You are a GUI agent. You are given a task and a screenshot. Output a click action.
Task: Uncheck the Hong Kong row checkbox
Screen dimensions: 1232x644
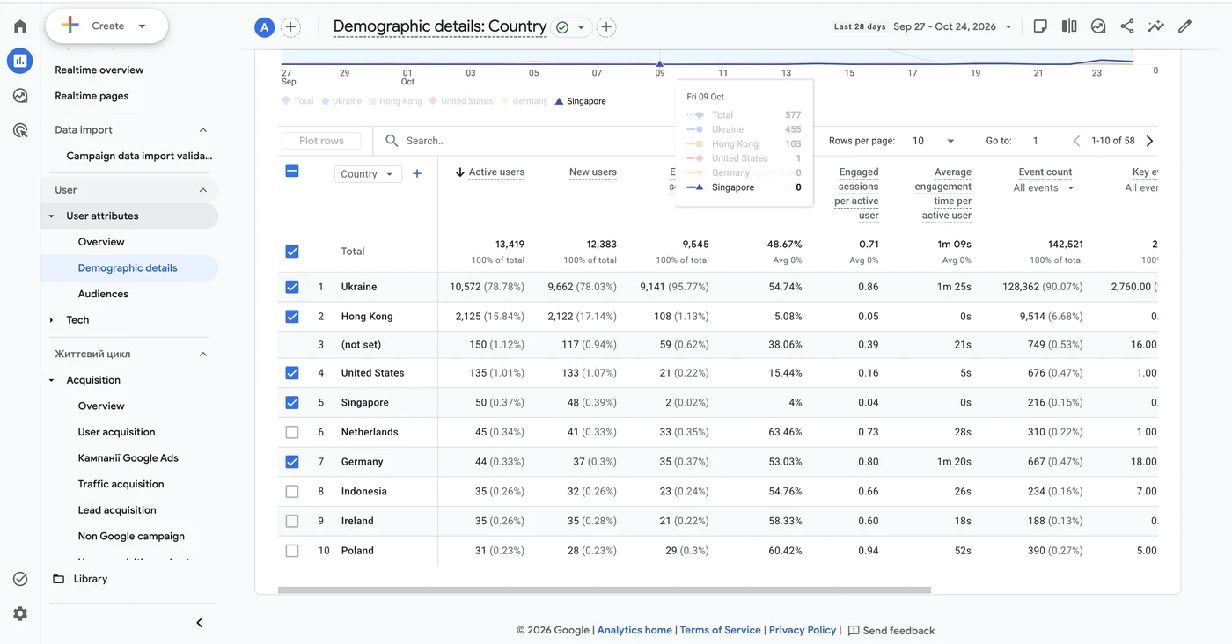292,316
